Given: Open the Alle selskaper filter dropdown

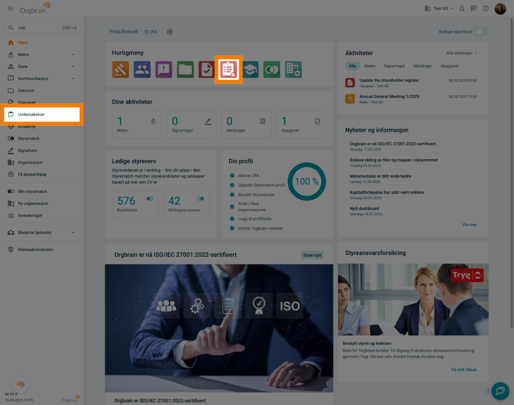Looking at the screenshot, I should 462,53.
